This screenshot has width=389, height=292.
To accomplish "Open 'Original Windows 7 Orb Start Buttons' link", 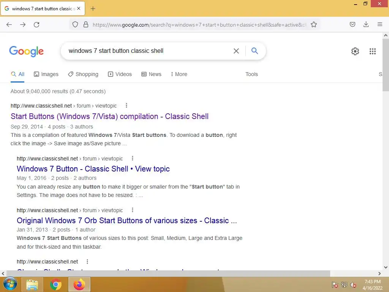I will tap(127, 221).
